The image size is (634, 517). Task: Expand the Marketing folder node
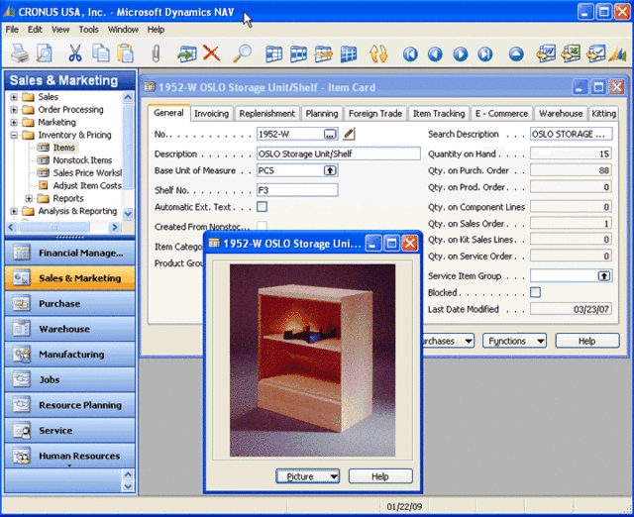click(14, 122)
